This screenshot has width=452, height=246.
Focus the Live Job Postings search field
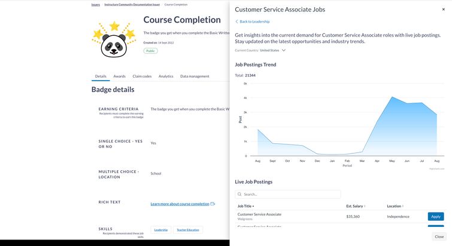click(x=290, y=194)
